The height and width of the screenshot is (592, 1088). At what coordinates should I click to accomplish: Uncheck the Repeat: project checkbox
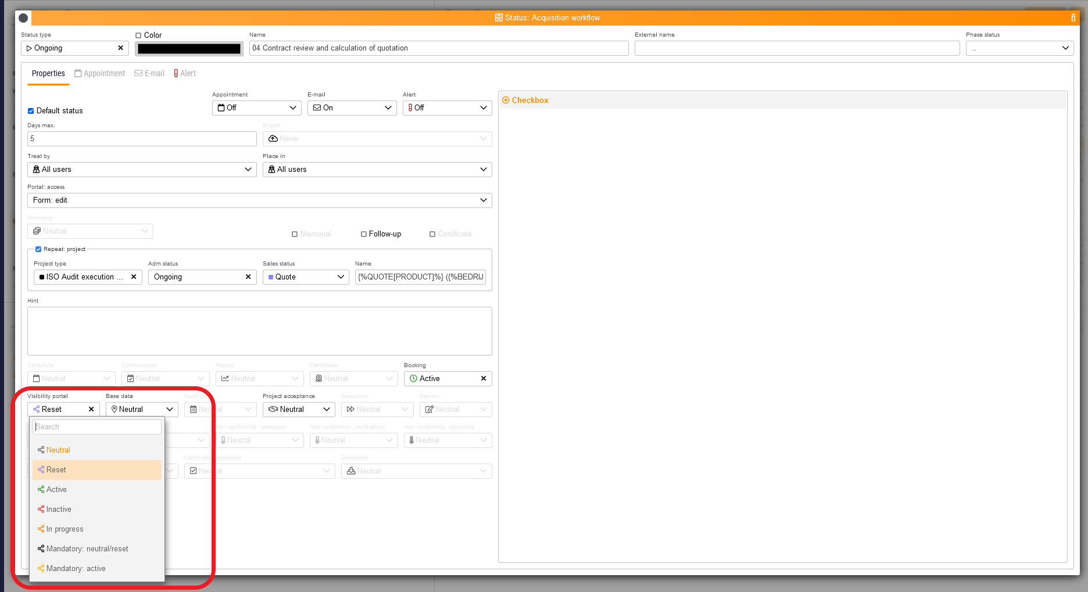(38, 249)
